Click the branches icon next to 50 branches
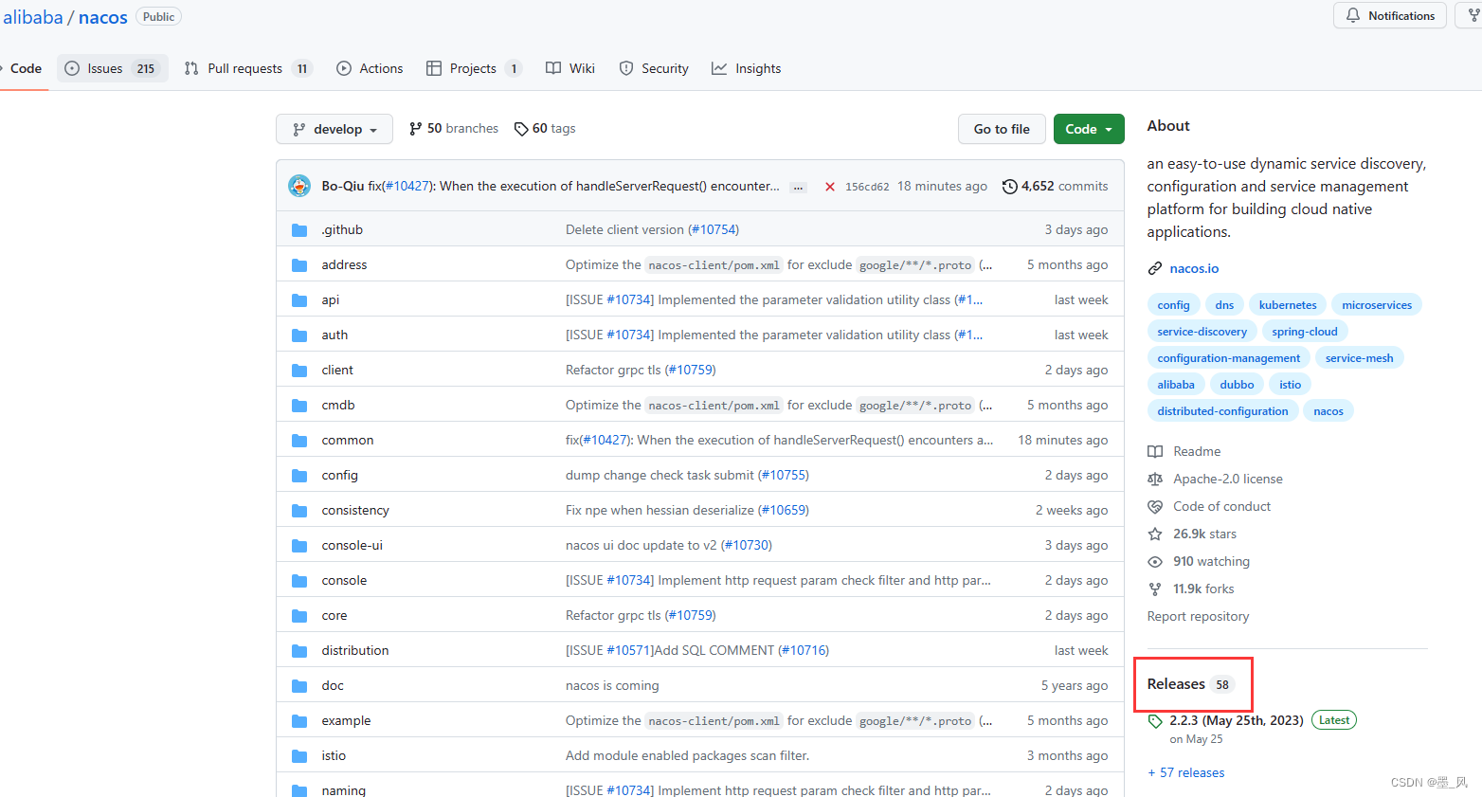This screenshot has height=797, width=1482. (415, 129)
